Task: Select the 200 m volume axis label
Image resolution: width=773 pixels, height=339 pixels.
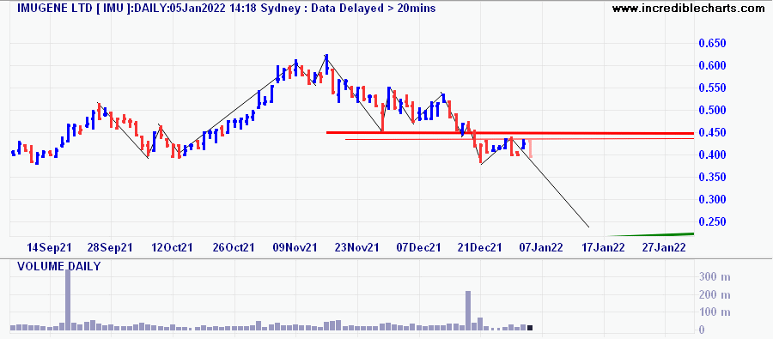Action: point(714,295)
